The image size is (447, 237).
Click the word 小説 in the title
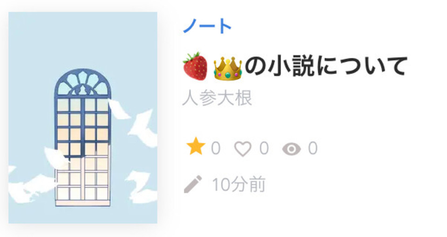pyautogui.click(x=292, y=66)
